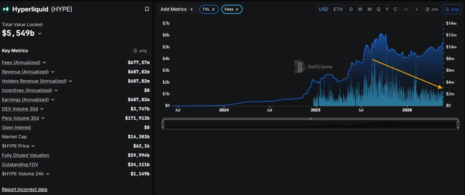Screen dimensions: 465x195
Task: Download chart data as .csv
Action: pyautogui.click(x=432, y=9)
